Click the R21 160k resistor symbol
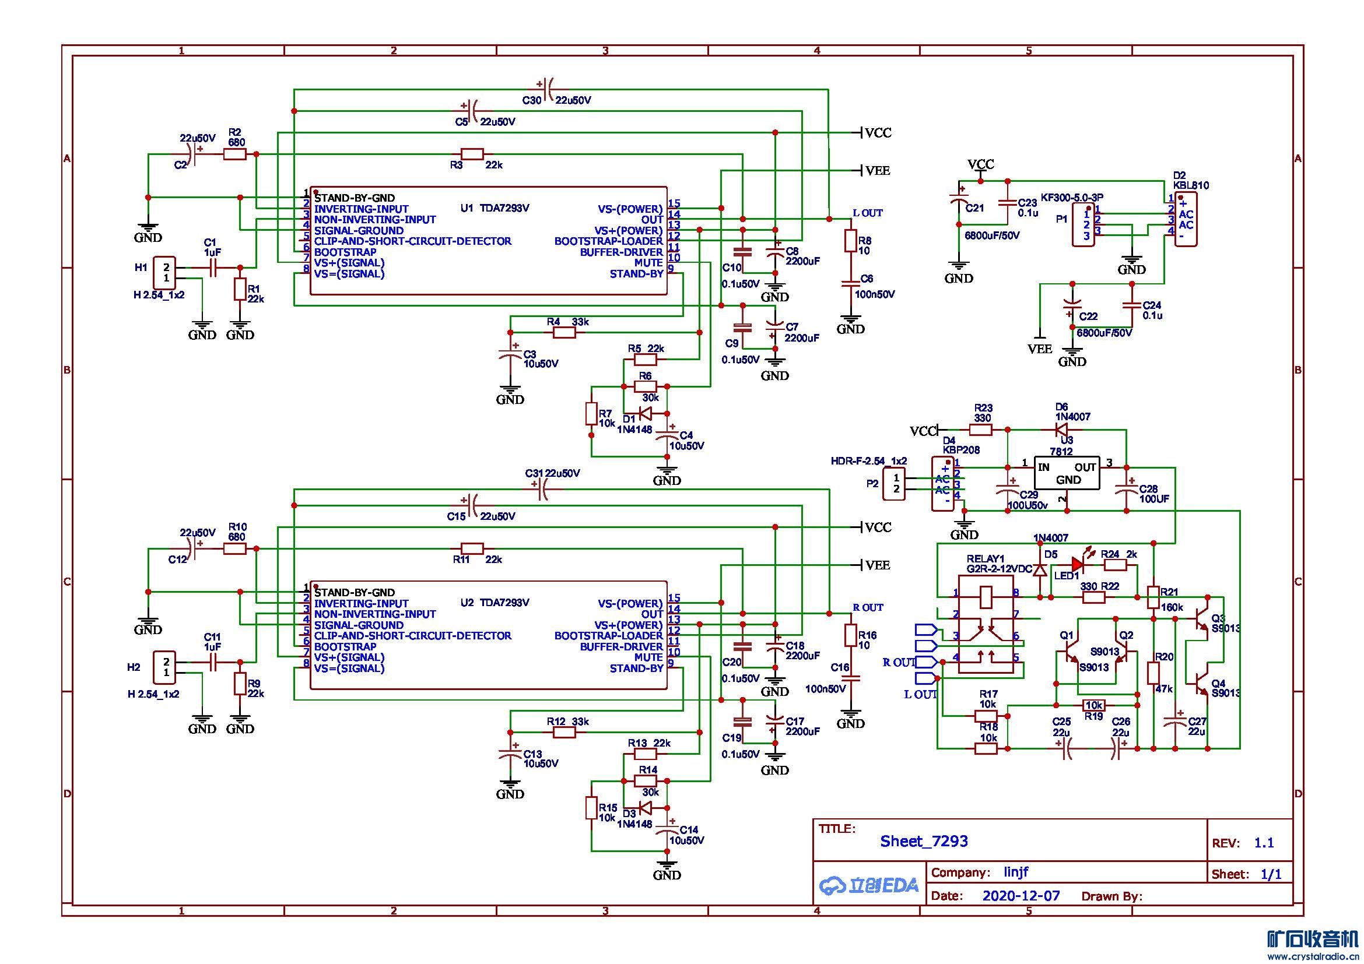The height and width of the screenshot is (964, 1364). 1153,597
